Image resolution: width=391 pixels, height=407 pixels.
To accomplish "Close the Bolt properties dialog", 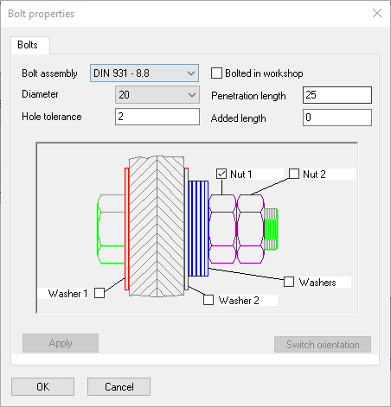I will (x=377, y=13).
